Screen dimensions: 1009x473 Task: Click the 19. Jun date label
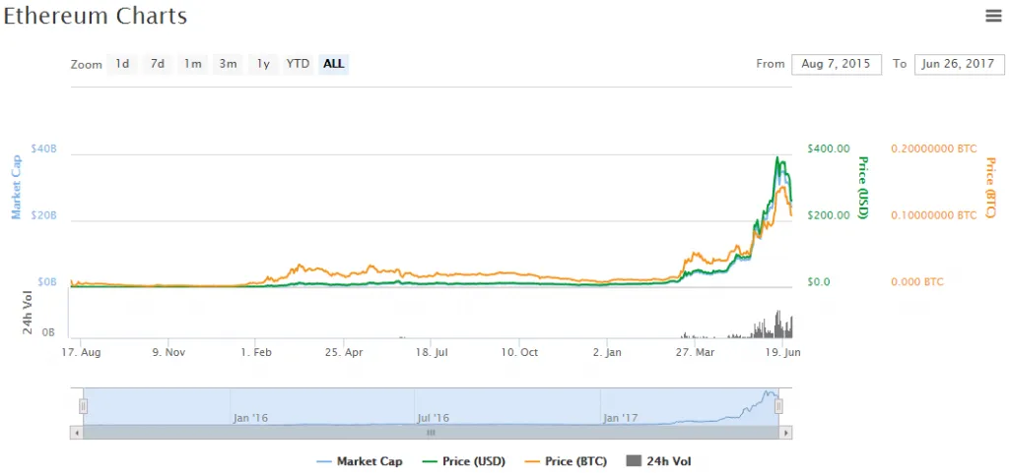pyautogui.click(x=781, y=352)
